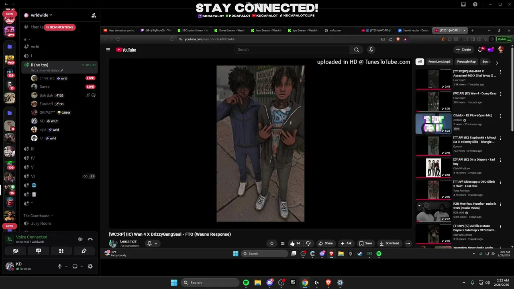The height and width of the screenshot is (289, 514).
Task: Start voice search with microphone icon
Action: (371, 50)
